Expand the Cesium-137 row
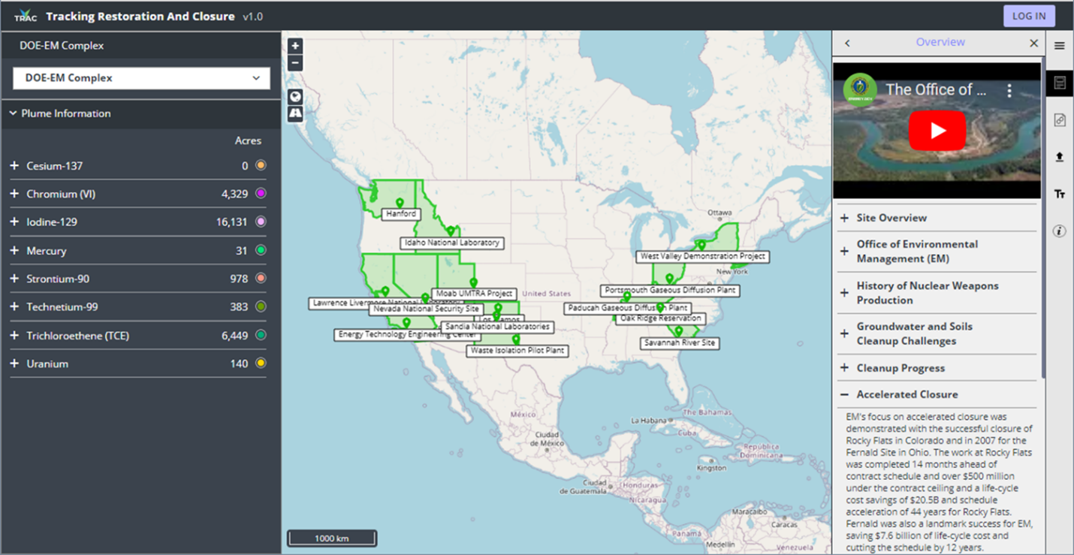The height and width of the screenshot is (555, 1074). (14, 166)
